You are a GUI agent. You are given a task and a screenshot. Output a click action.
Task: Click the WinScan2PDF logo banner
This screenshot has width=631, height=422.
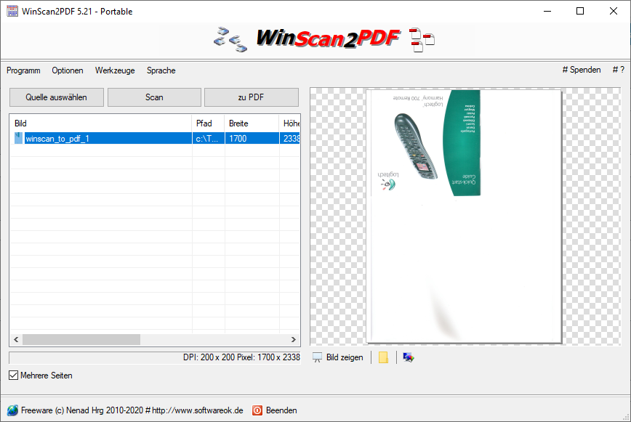coord(324,39)
